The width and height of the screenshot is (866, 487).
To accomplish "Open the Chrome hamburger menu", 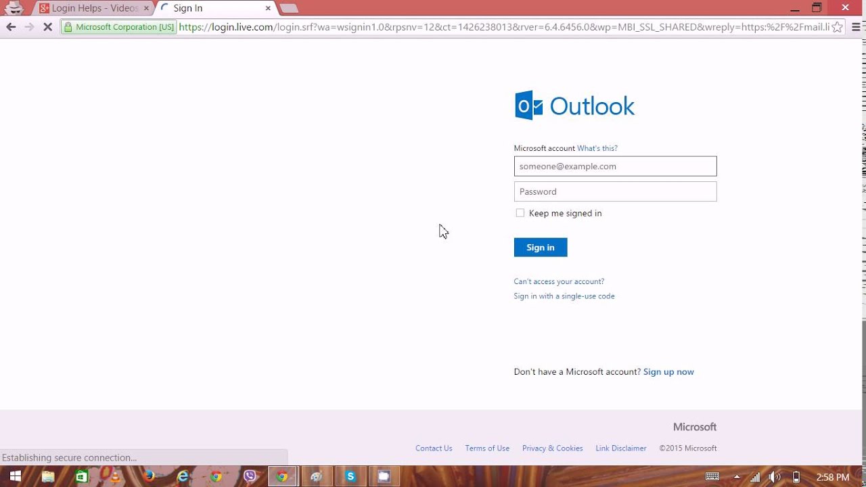I will point(856,27).
